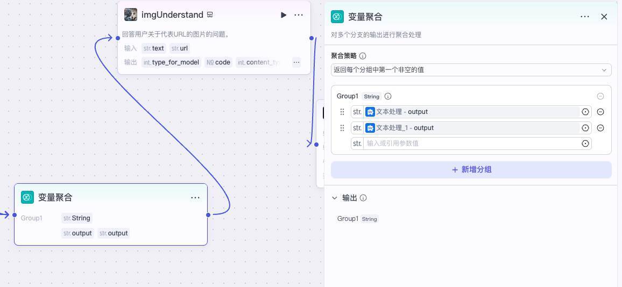
Task: Click the imgUnderstand node title
Action: [x=172, y=15]
